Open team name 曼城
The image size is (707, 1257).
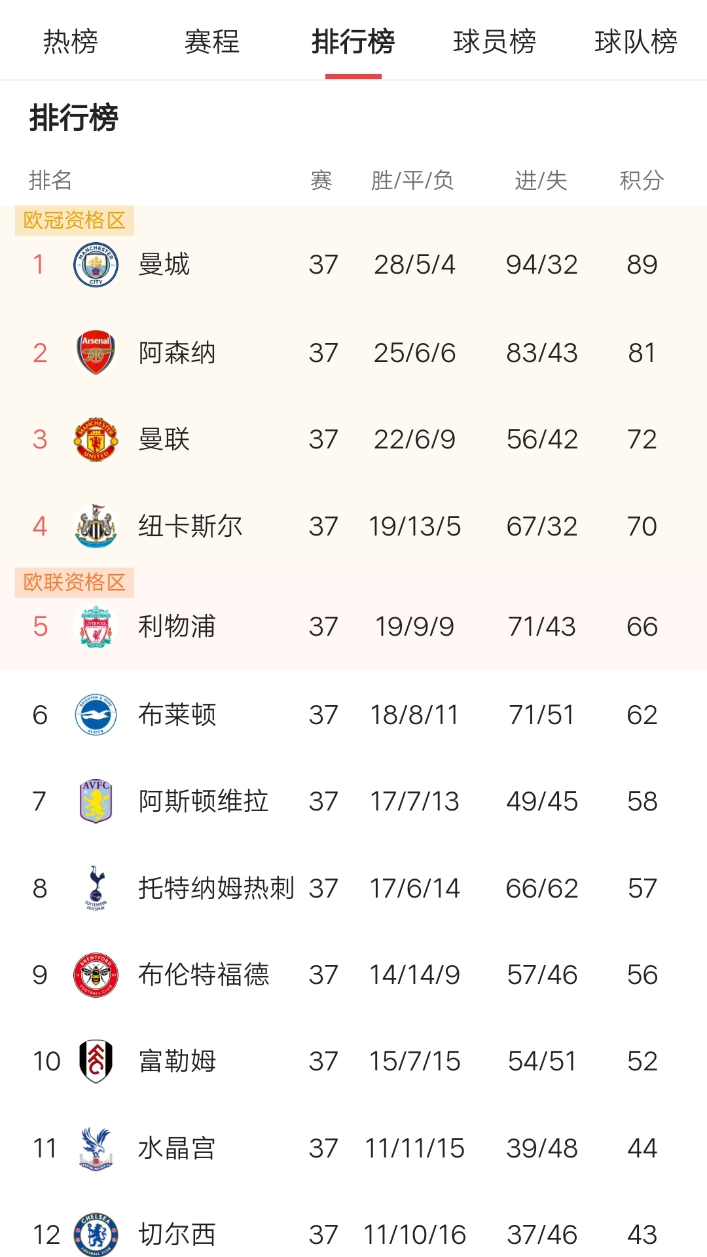pyautogui.click(x=164, y=264)
